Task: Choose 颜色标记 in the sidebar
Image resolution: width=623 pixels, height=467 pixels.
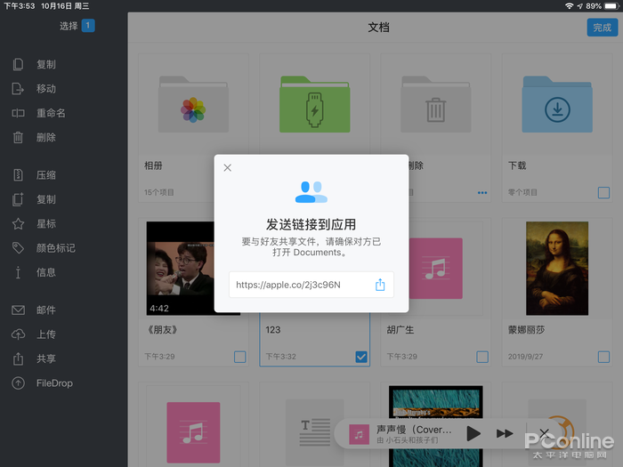Action: click(55, 248)
